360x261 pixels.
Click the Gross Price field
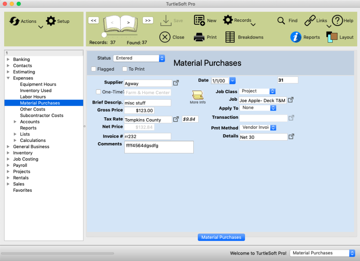click(139, 111)
